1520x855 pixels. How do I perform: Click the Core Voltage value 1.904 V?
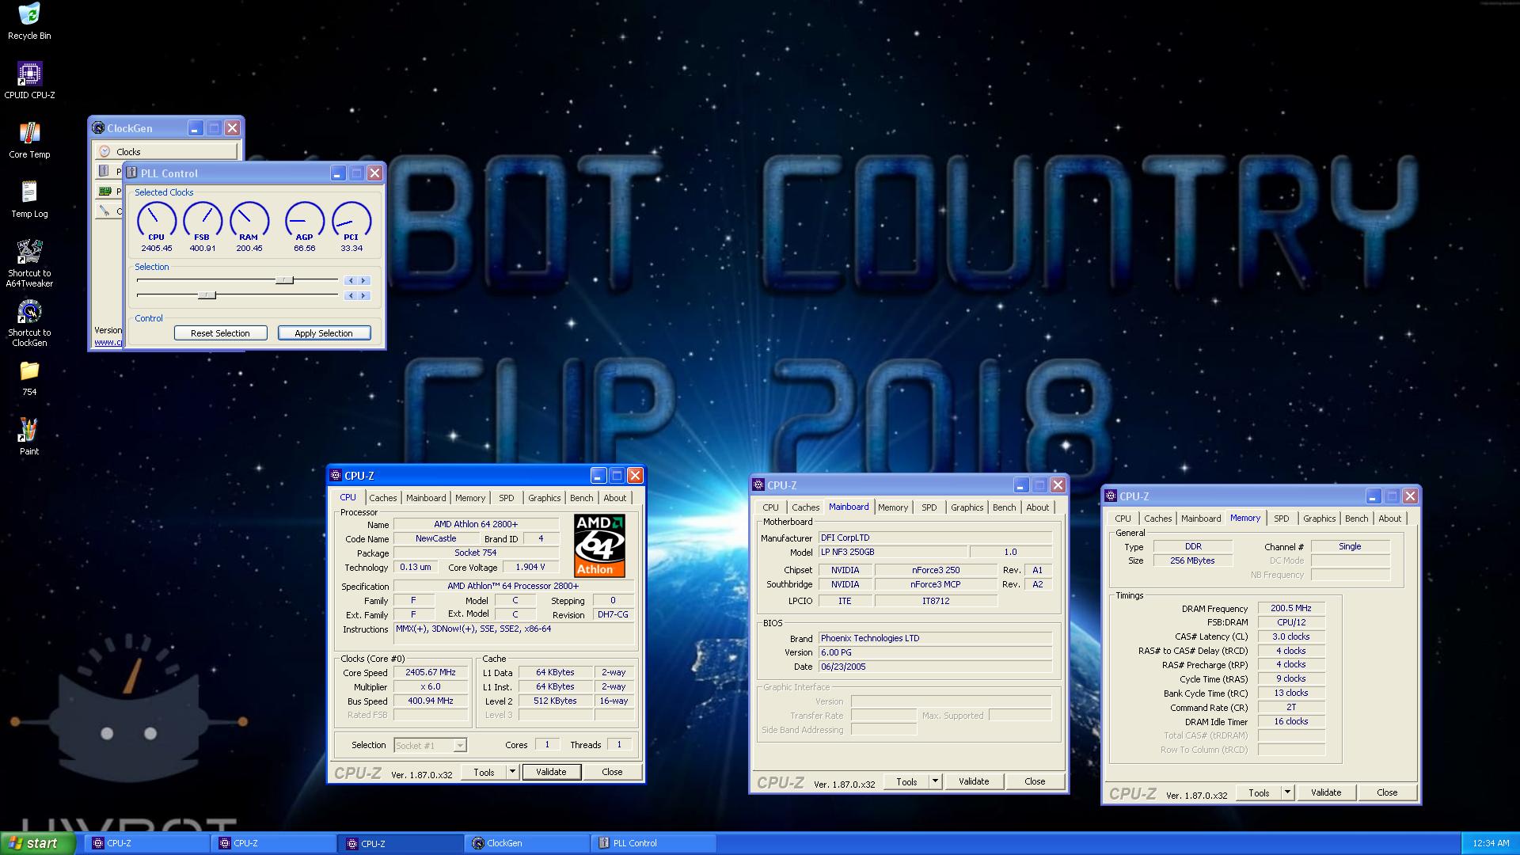click(x=530, y=567)
